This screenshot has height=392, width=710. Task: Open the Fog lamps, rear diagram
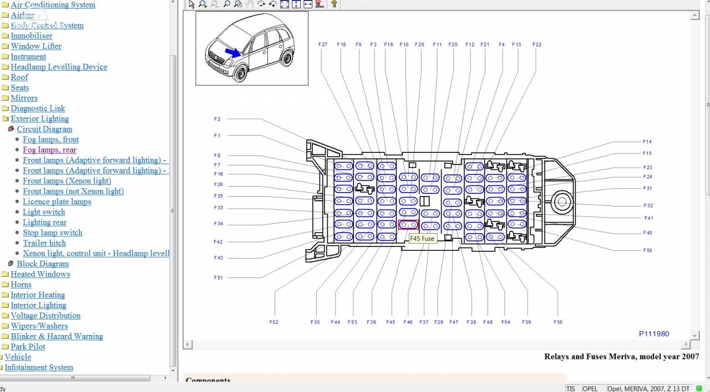click(49, 150)
